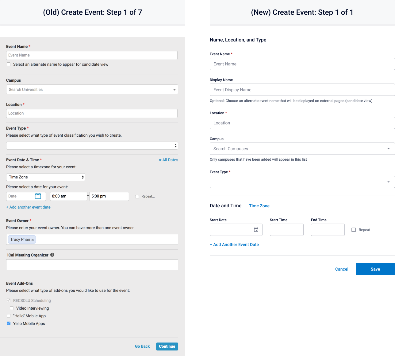The image size is (395, 356).
Task: Click 'Name, Location, and Type' heading
Action: point(238,40)
